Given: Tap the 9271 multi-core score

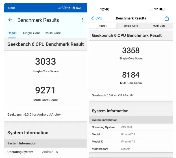Looking at the screenshot, I should (x=45, y=90).
